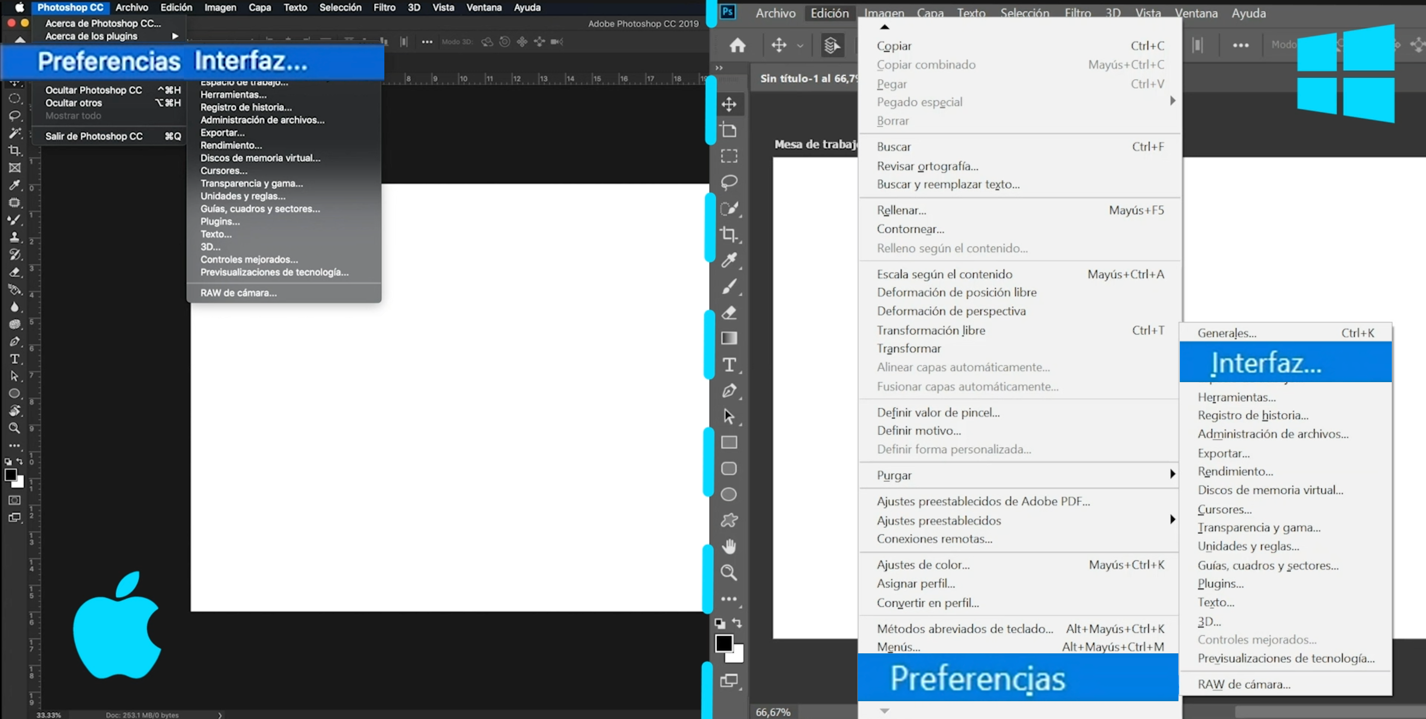The width and height of the screenshot is (1426, 719).
Task: Expand the Pegado especial submenu
Action: coord(1172,101)
